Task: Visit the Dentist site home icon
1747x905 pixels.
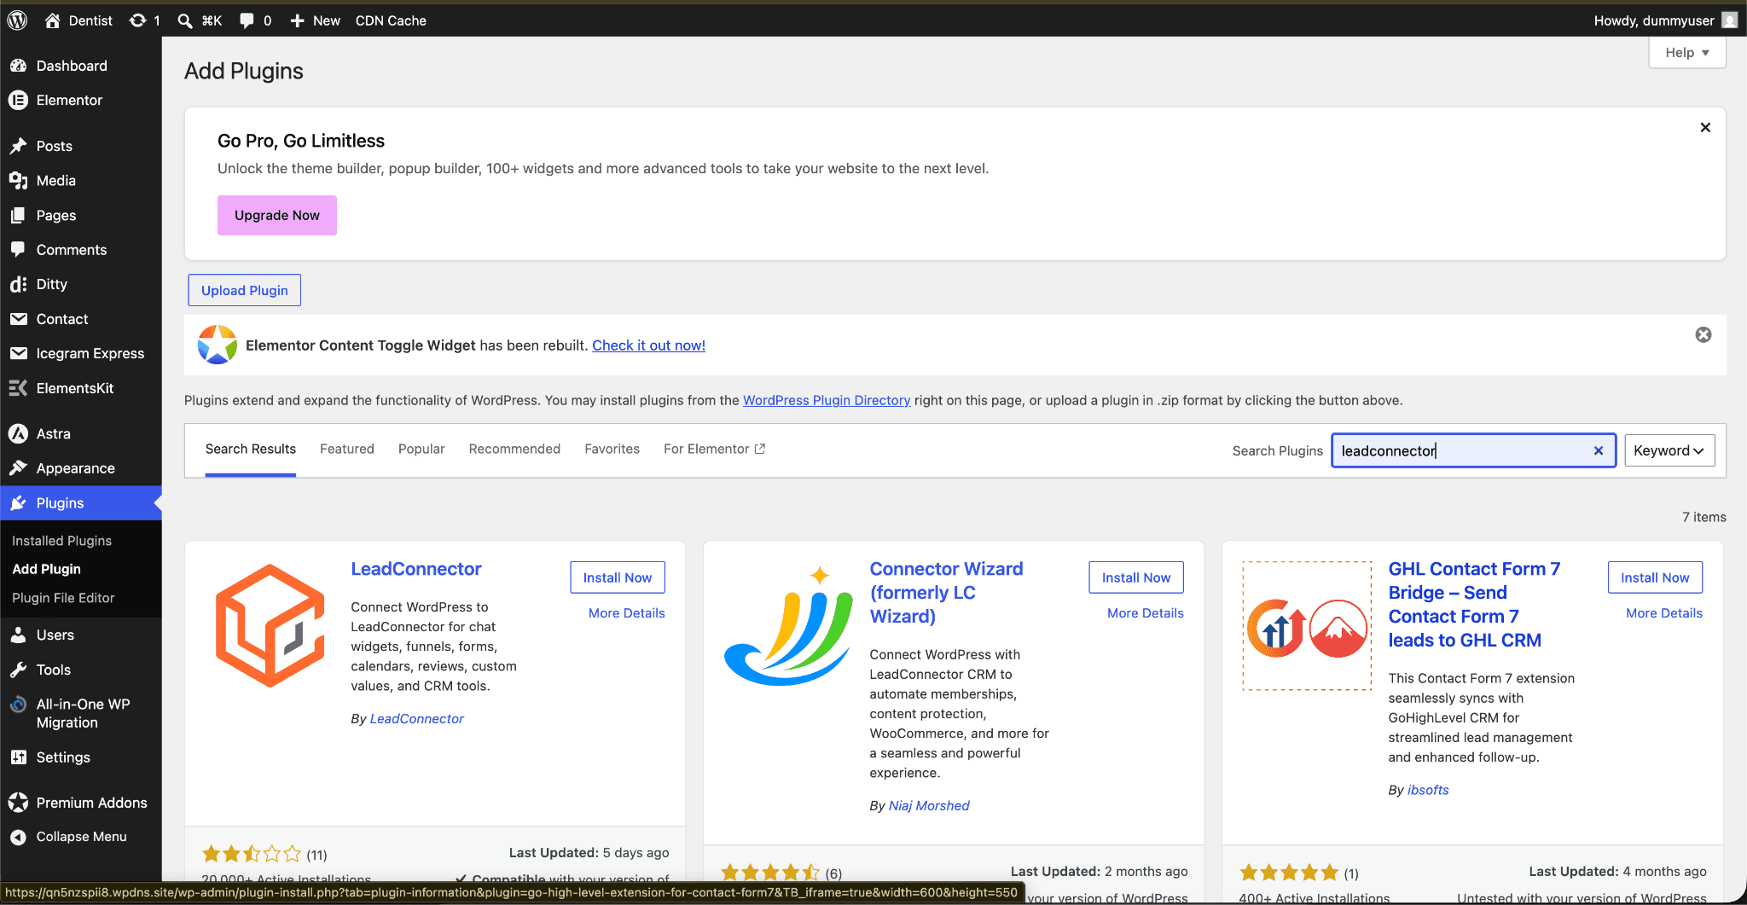Action: [x=52, y=20]
